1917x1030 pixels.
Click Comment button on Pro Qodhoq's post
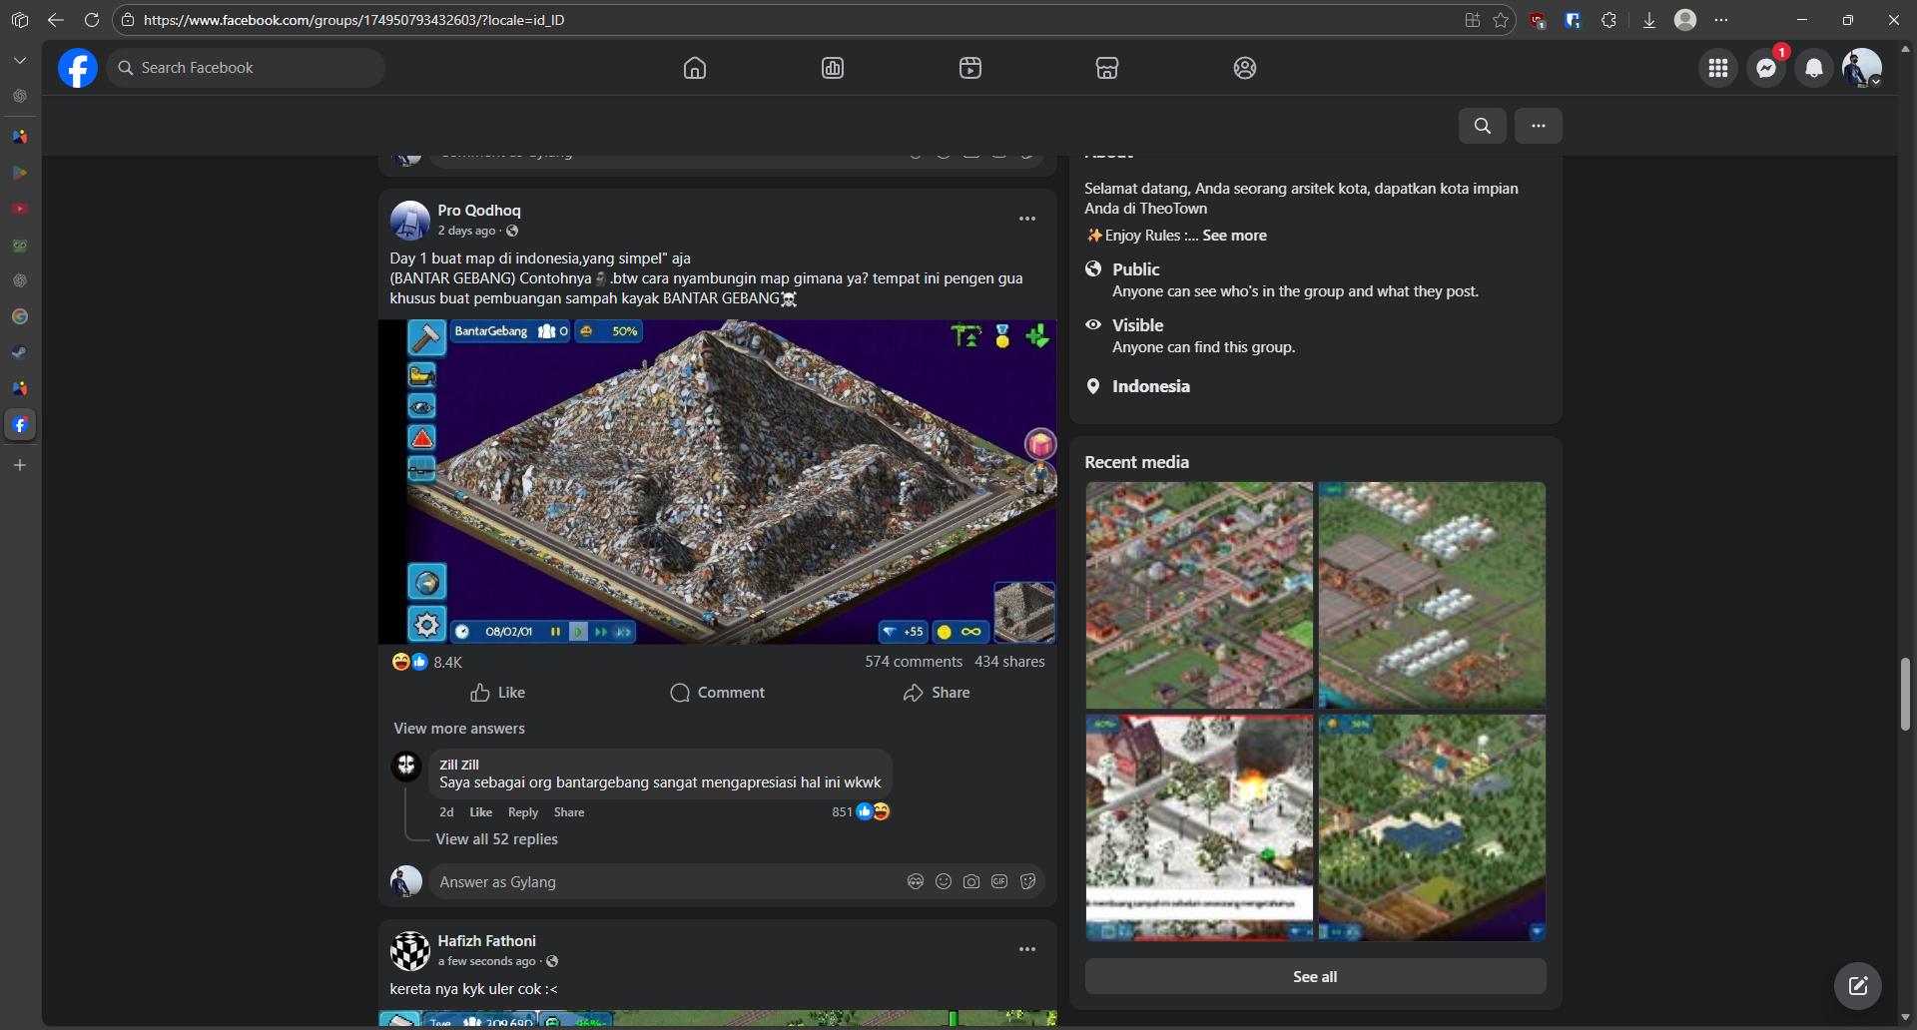pyautogui.click(x=717, y=693)
